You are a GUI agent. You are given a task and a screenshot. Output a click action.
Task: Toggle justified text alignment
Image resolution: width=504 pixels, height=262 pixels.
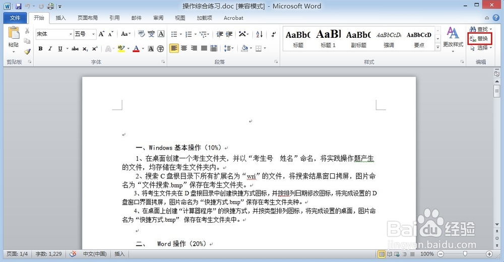click(204, 48)
